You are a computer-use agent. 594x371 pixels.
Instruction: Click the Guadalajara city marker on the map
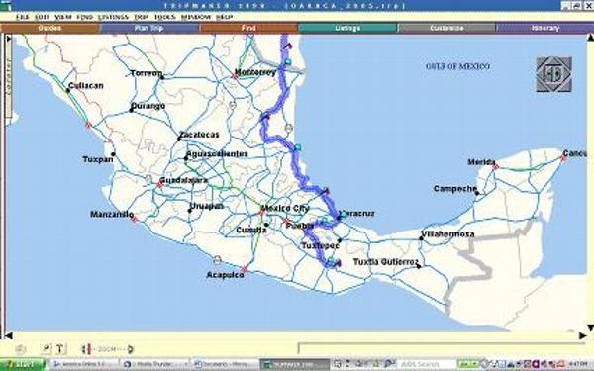click(160, 185)
